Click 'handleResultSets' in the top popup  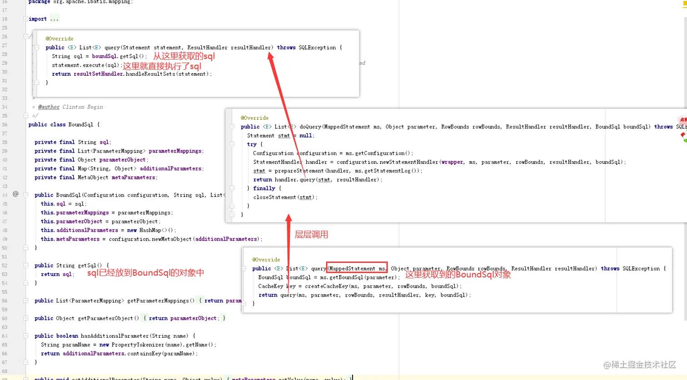pyautogui.click(x=151, y=74)
